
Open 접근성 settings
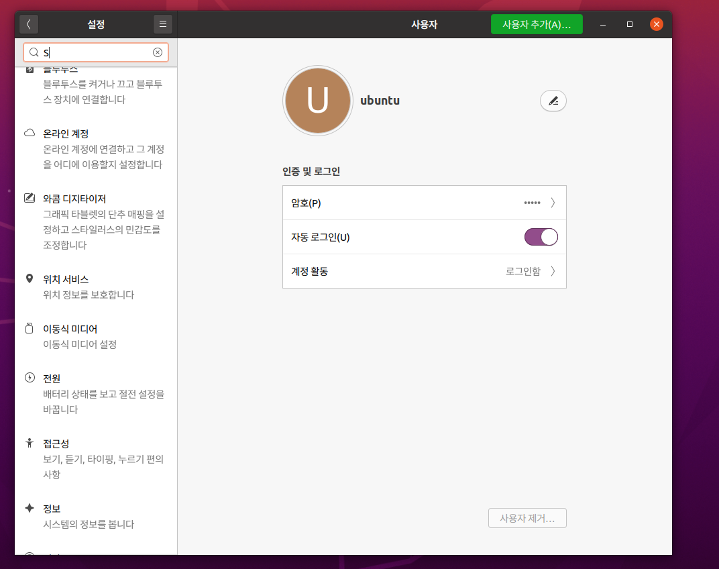pyautogui.click(x=96, y=459)
